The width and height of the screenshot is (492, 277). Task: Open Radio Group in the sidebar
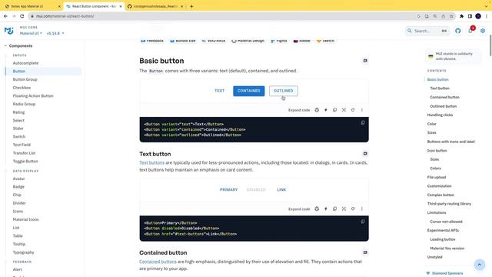tap(24, 104)
